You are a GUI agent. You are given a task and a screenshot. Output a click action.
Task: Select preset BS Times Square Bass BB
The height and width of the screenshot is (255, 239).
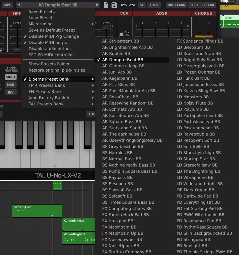(x=132, y=202)
